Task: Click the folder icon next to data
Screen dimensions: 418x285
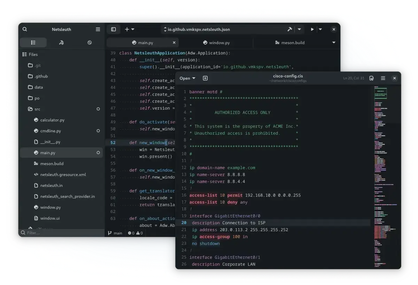Action: (x=30, y=87)
